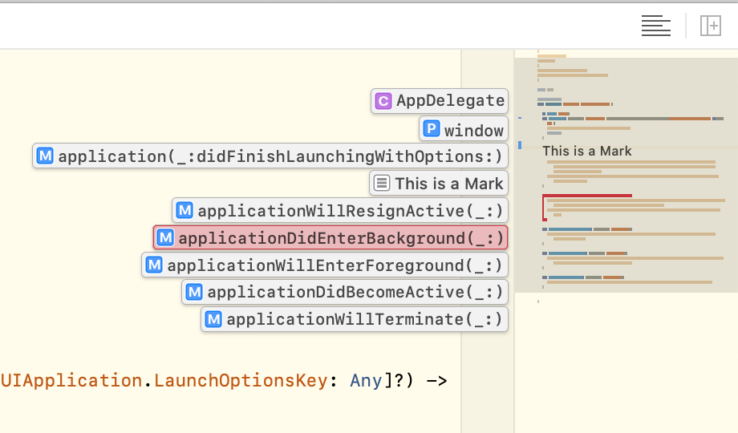Click the blue P property icon
The width and height of the screenshot is (738, 433).
pyautogui.click(x=431, y=128)
